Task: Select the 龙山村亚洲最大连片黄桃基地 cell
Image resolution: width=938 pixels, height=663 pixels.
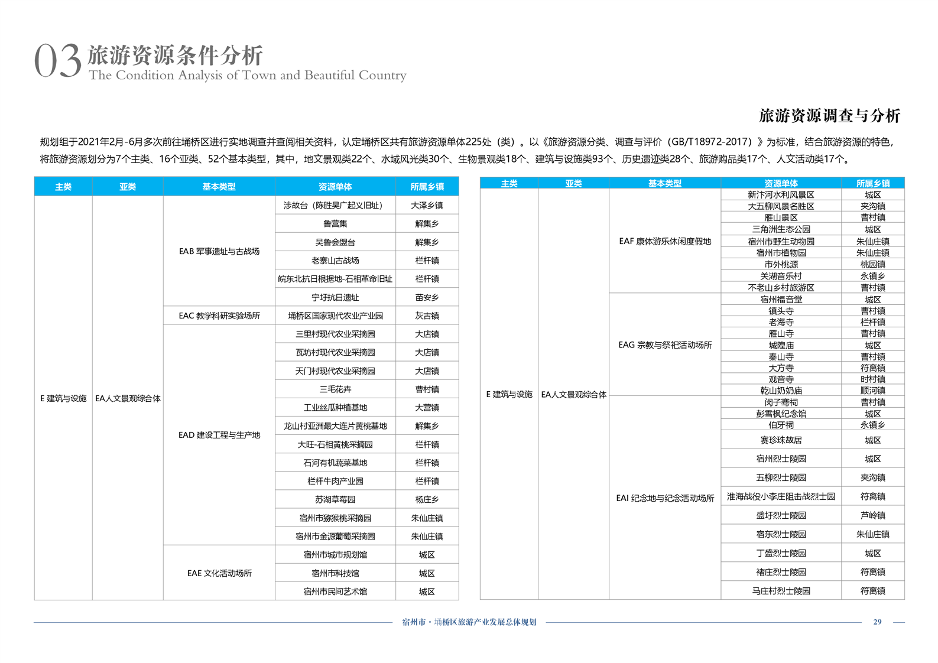Action: point(335,426)
